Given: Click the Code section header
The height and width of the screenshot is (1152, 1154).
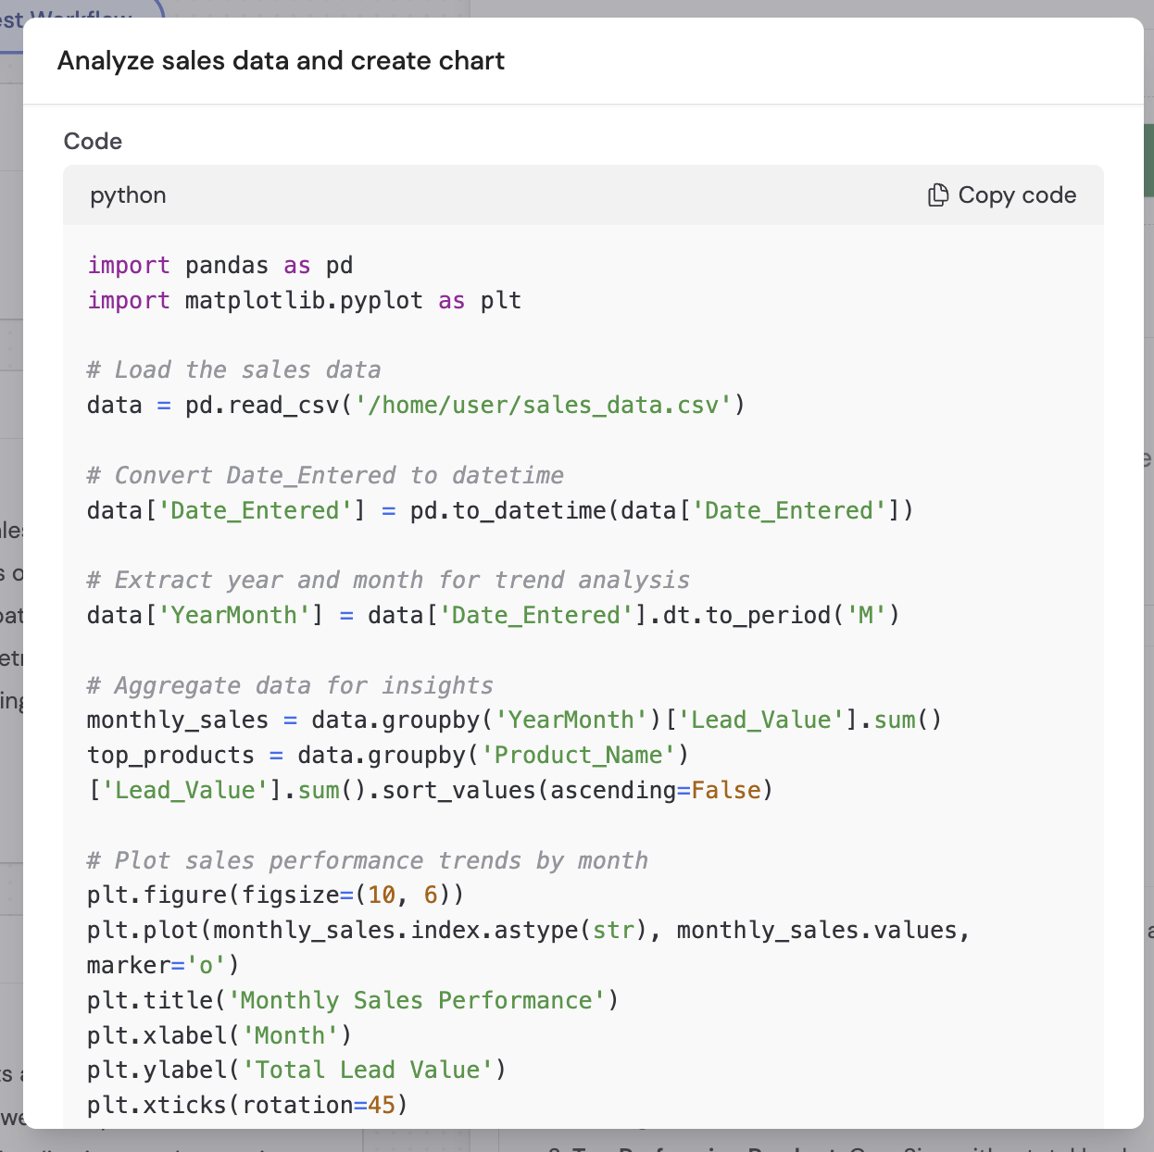Looking at the screenshot, I should point(92,141).
